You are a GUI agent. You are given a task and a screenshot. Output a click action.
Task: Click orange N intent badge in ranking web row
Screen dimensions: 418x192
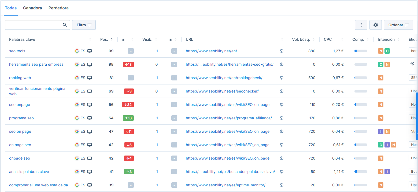coord(380,78)
